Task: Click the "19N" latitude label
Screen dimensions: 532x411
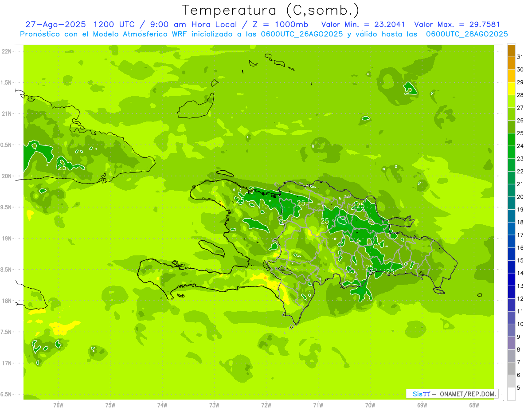Action: [x=6, y=238]
